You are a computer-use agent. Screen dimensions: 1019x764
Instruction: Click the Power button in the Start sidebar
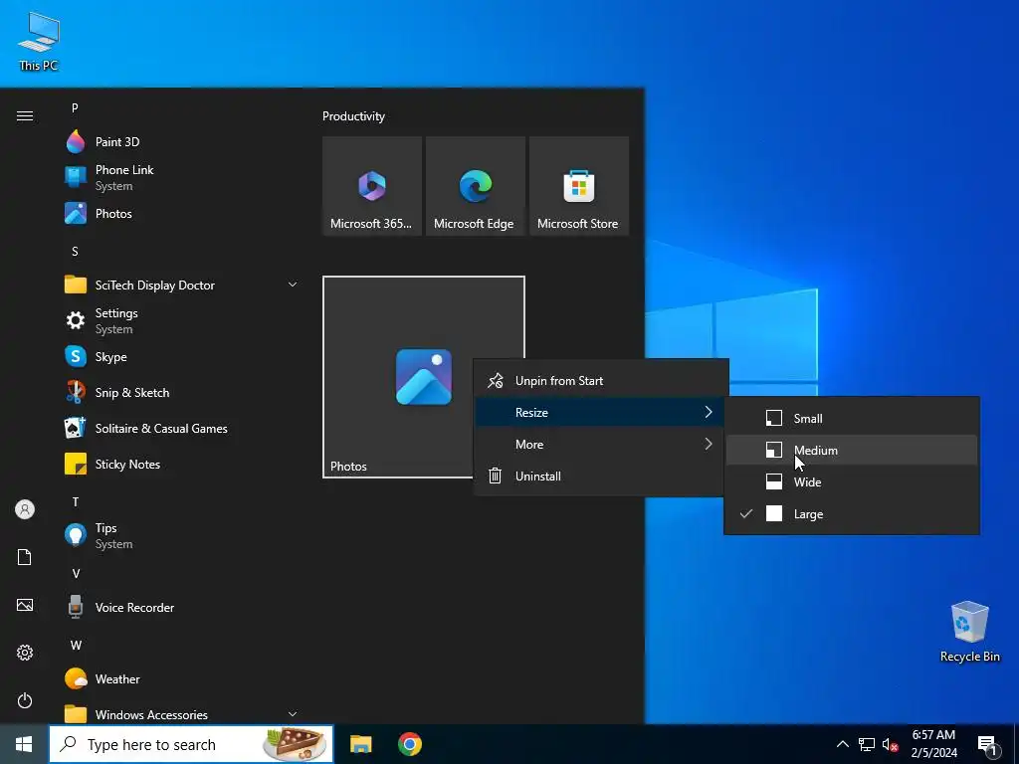[25, 700]
